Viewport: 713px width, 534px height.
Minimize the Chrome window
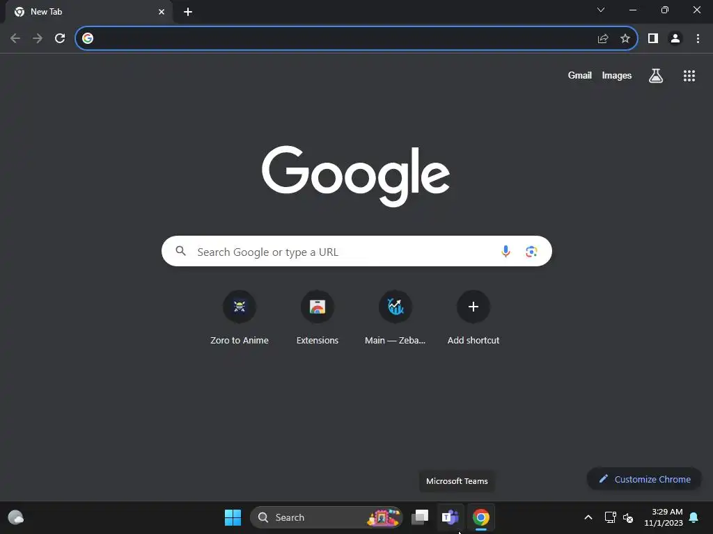point(632,10)
